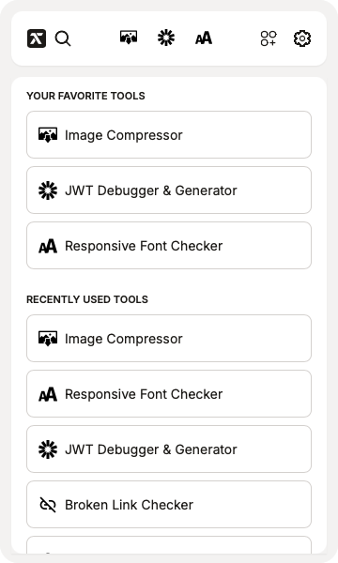Open Image Compressor shortcut in top bar
The width and height of the screenshot is (338, 563).
(x=129, y=38)
